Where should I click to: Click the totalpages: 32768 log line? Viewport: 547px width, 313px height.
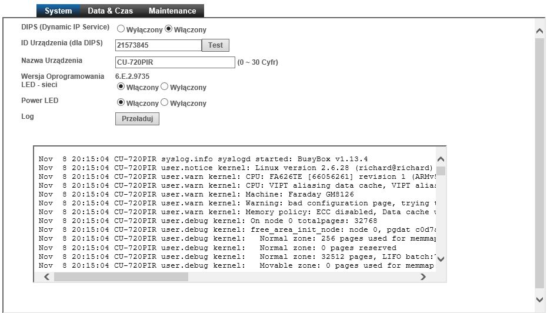208,221
